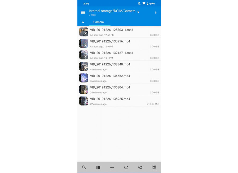Click 'An hour ago, 1:09 PM' timestamp
The image size is (238, 173).
pos(101,46)
